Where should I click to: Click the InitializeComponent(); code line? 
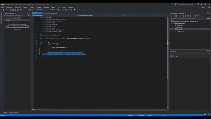(59, 47)
